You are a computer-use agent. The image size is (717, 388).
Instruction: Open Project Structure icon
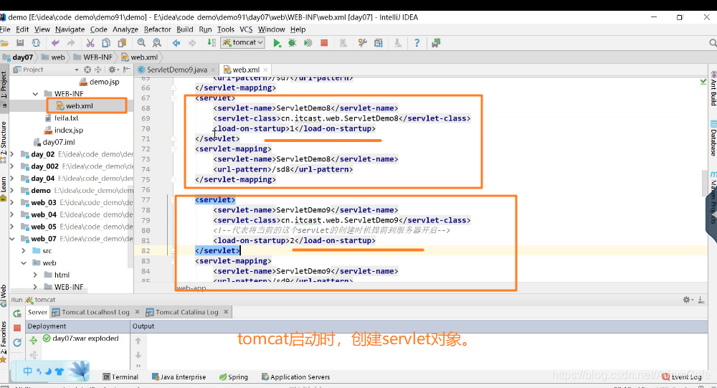pyautogui.click(x=379, y=42)
